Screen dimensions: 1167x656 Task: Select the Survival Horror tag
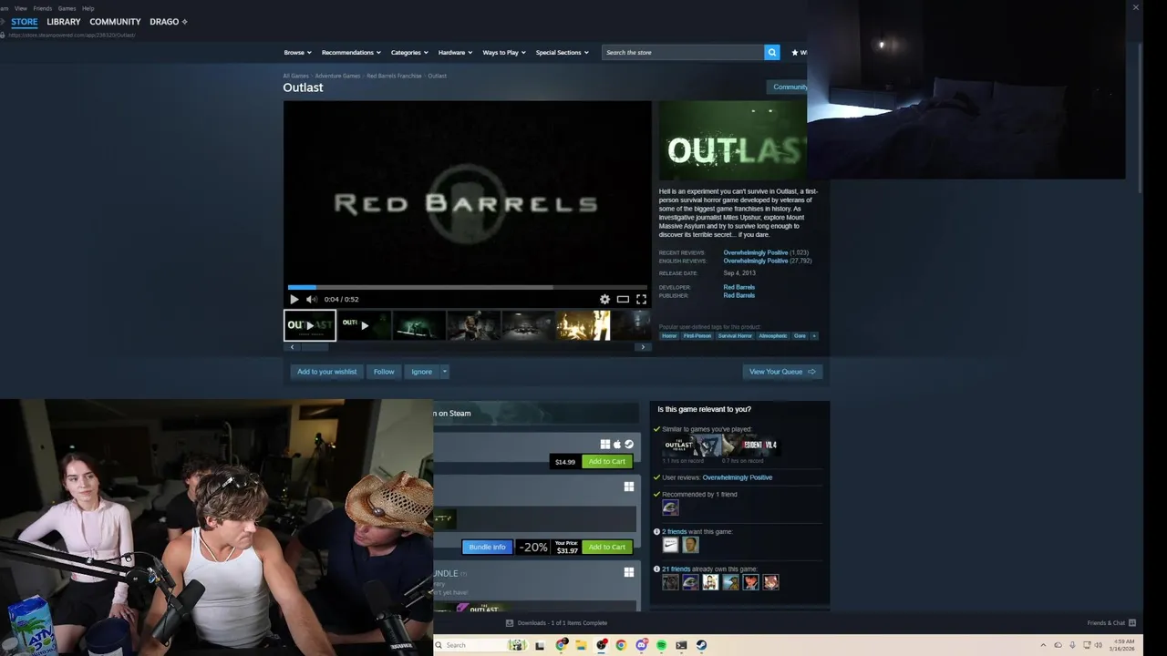[735, 336]
